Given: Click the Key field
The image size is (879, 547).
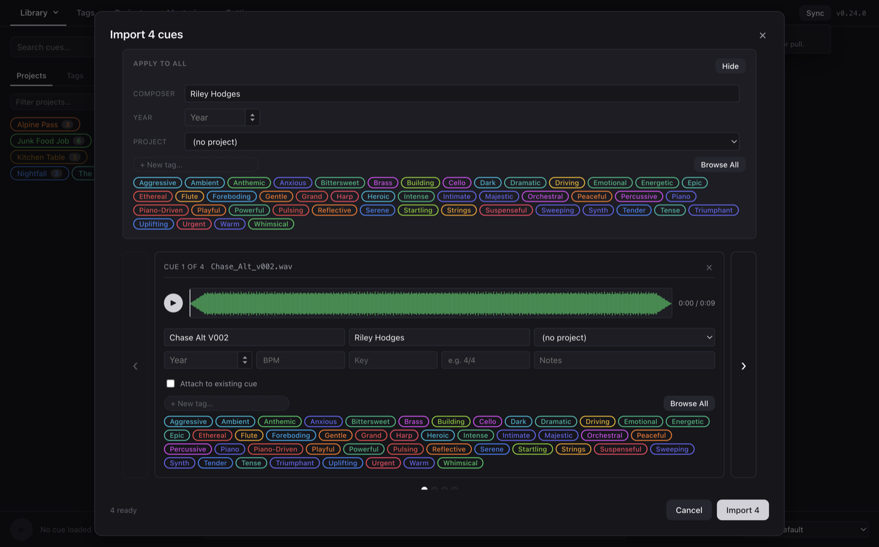Looking at the screenshot, I should click(393, 360).
